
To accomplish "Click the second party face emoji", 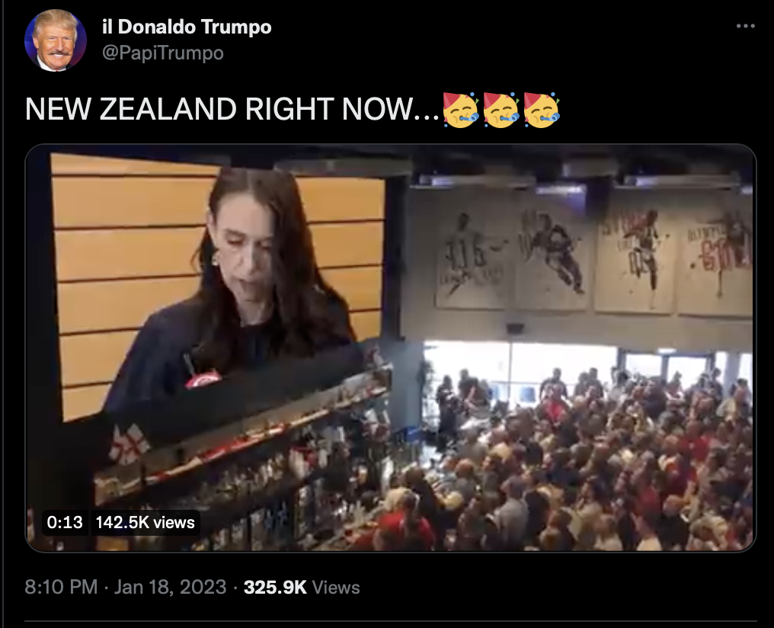I will (501, 110).
